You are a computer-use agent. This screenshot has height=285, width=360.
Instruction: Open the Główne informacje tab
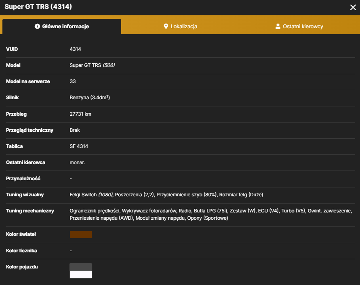point(62,27)
